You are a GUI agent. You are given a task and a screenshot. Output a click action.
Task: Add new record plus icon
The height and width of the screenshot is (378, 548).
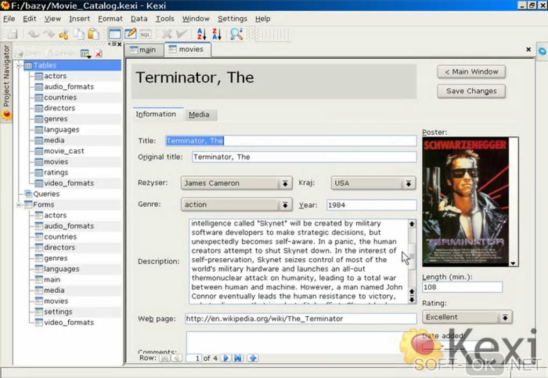[x=253, y=358]
